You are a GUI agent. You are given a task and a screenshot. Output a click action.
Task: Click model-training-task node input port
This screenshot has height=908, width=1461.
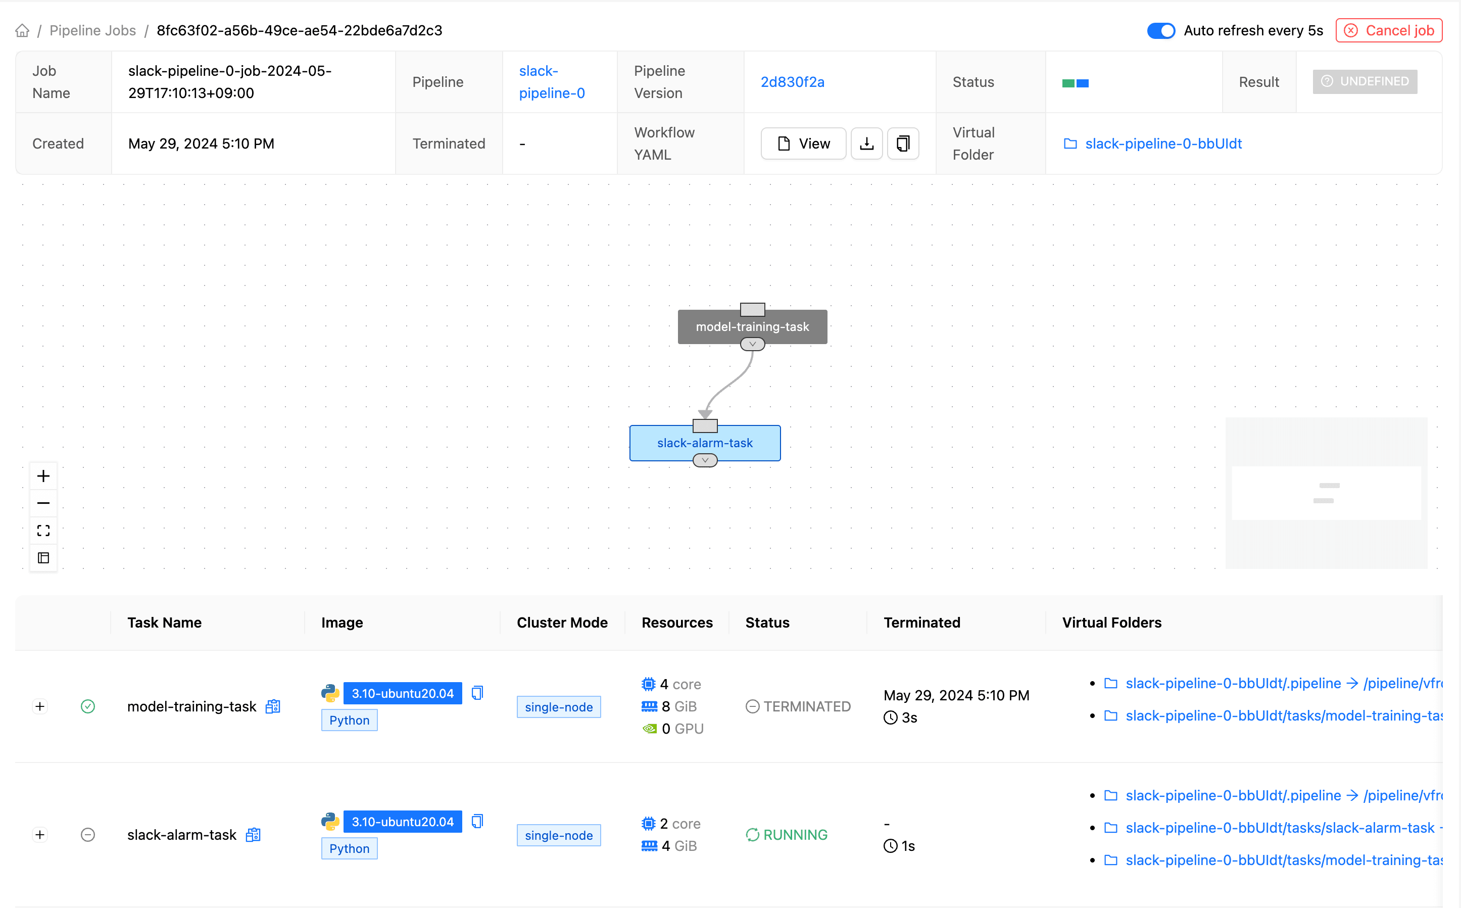(752, 309)
